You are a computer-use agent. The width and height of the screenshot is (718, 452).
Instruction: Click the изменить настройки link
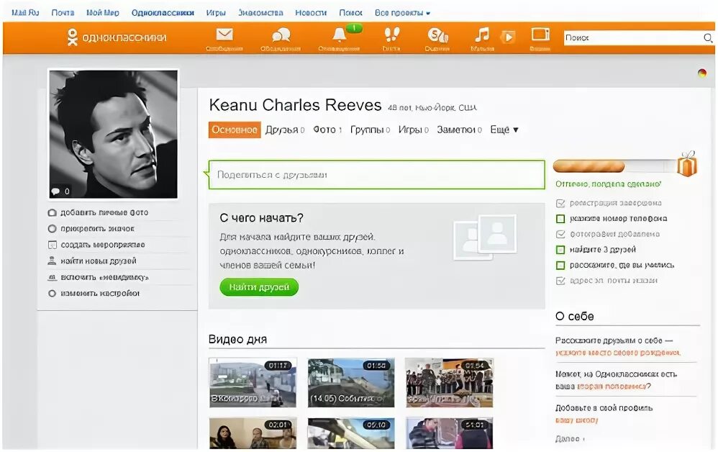[x=100, y=293]
